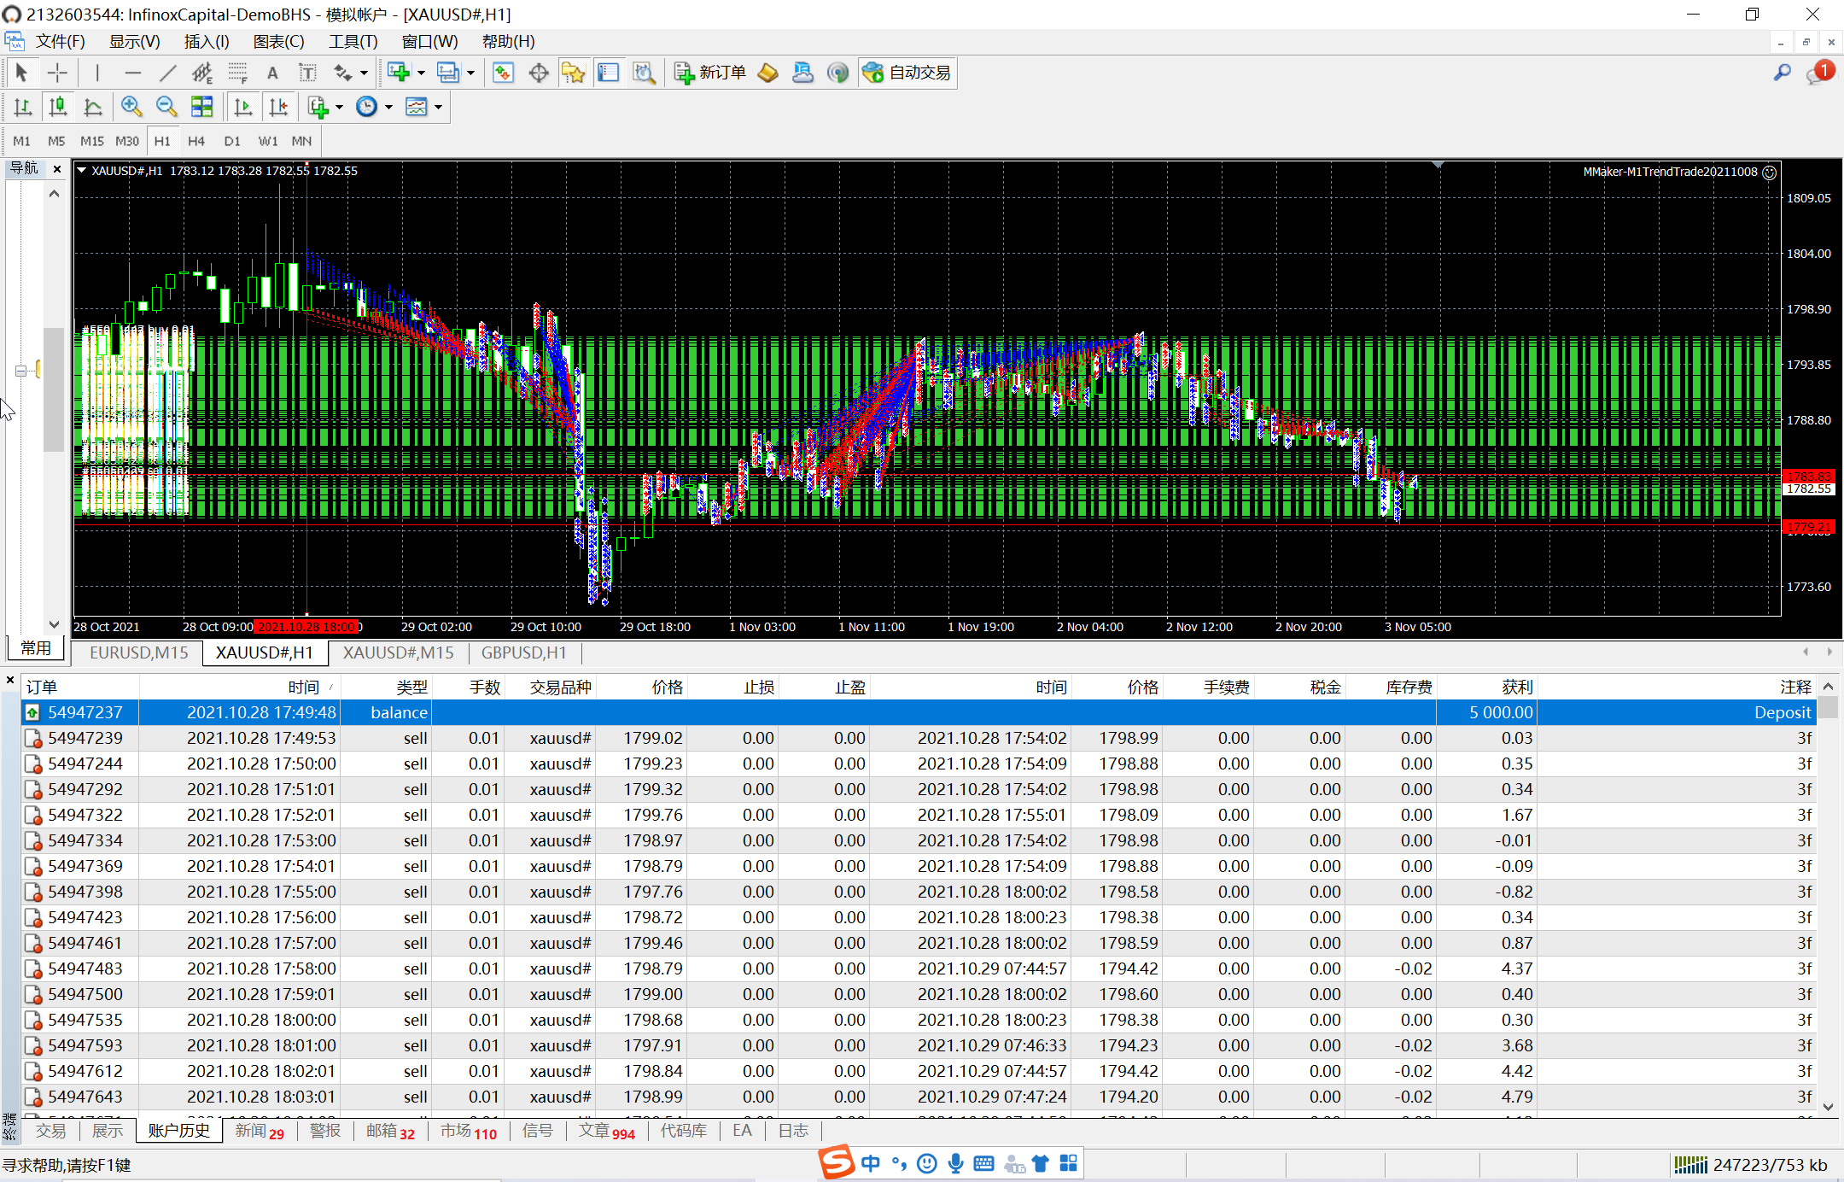
Task: Open the chart symbol dropdown triangle
Action: point(82,170)
